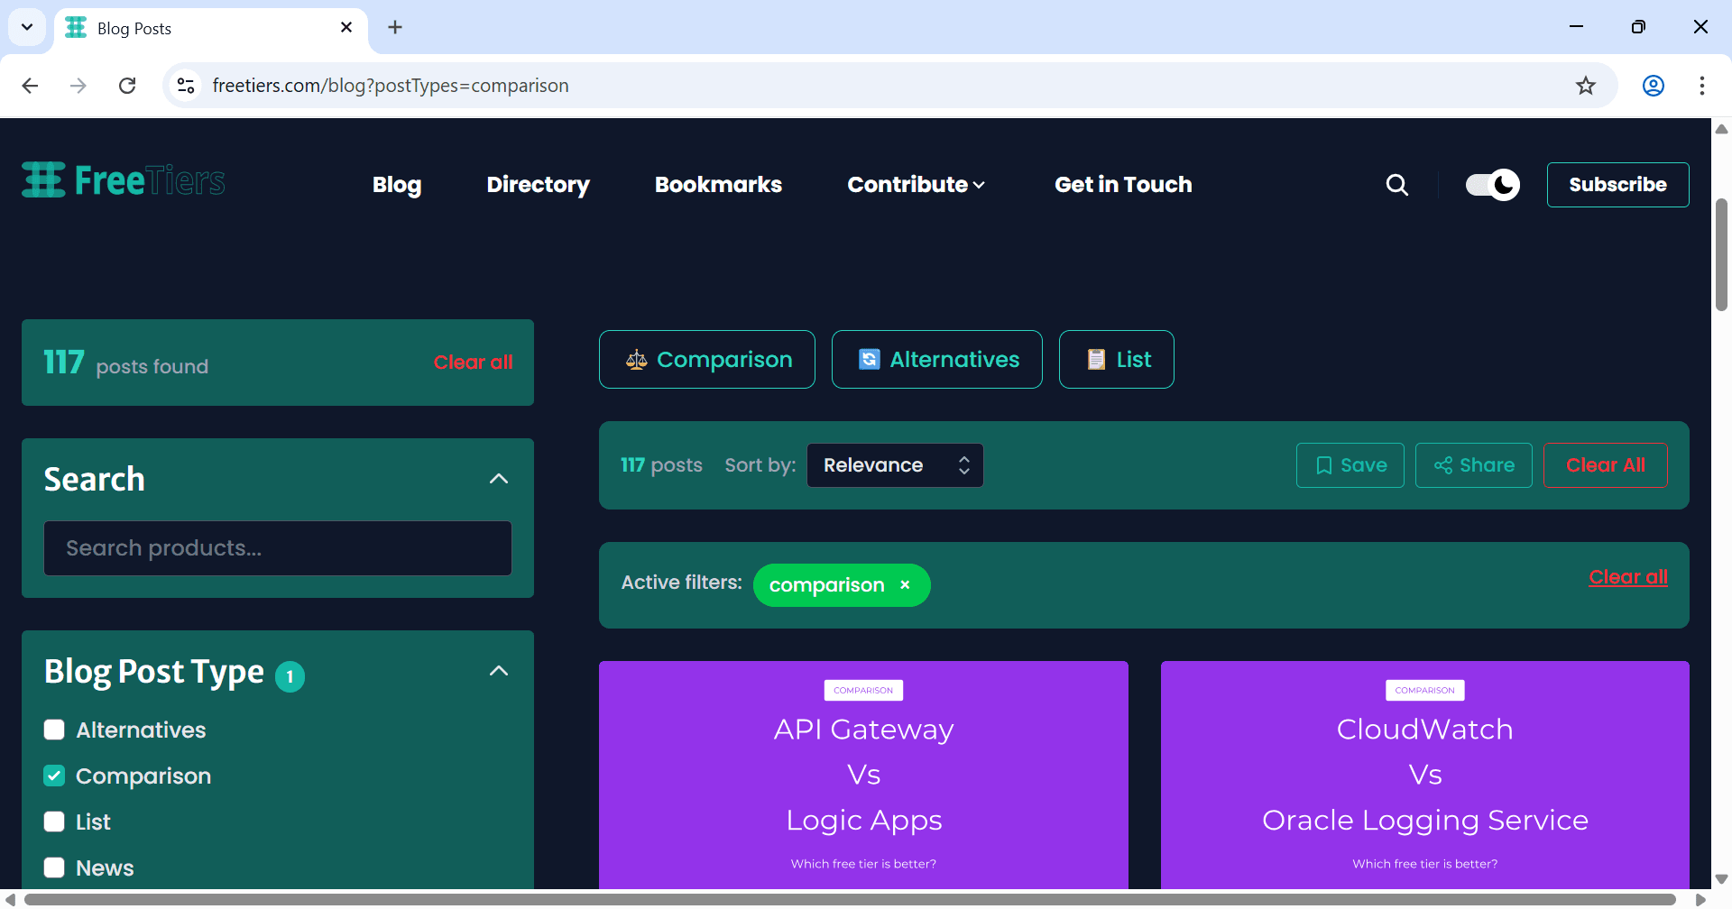1732x909 pixels.
Task: Open API Gateway Vs Logic Apps post
Action: [863, 776]
